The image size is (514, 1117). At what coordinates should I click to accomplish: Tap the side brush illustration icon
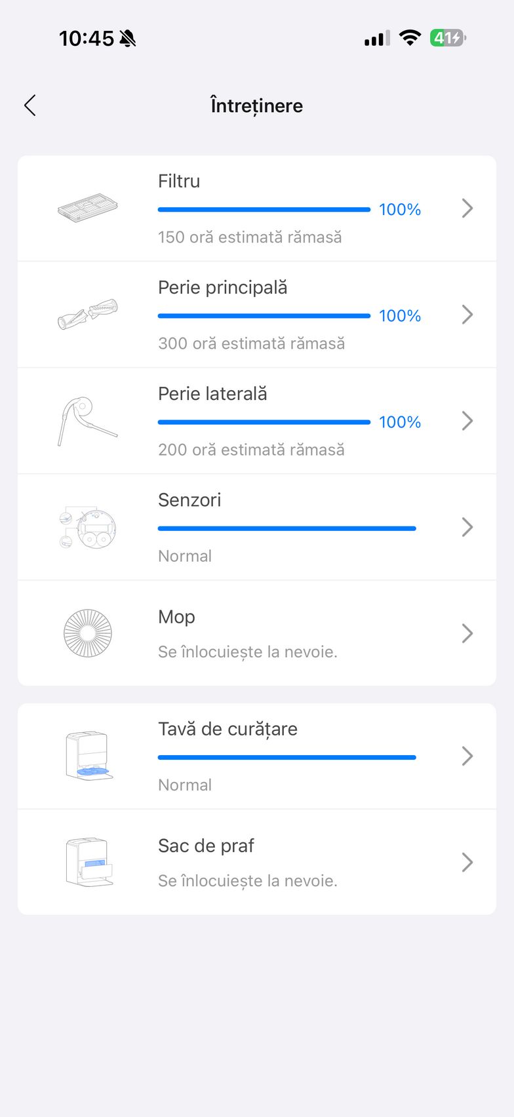[x=88, y=421]
